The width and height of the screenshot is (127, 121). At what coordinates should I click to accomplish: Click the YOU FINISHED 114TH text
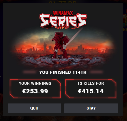click(63, 72)
